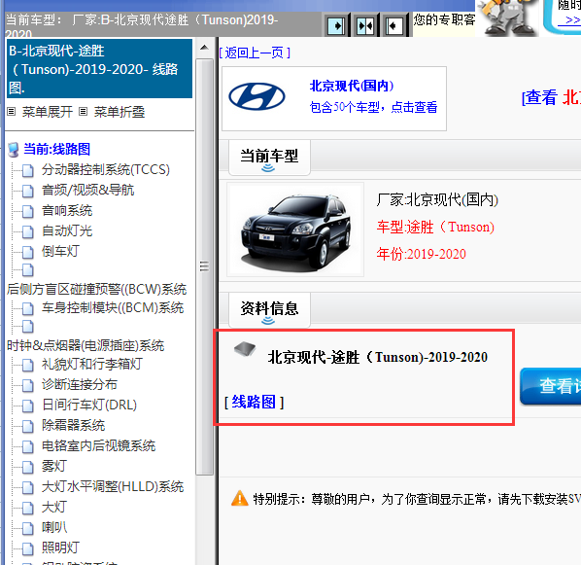Open 日间行车灯(DRL) tree item
This screenshot has height=565, width=581.
coord(89,405)
